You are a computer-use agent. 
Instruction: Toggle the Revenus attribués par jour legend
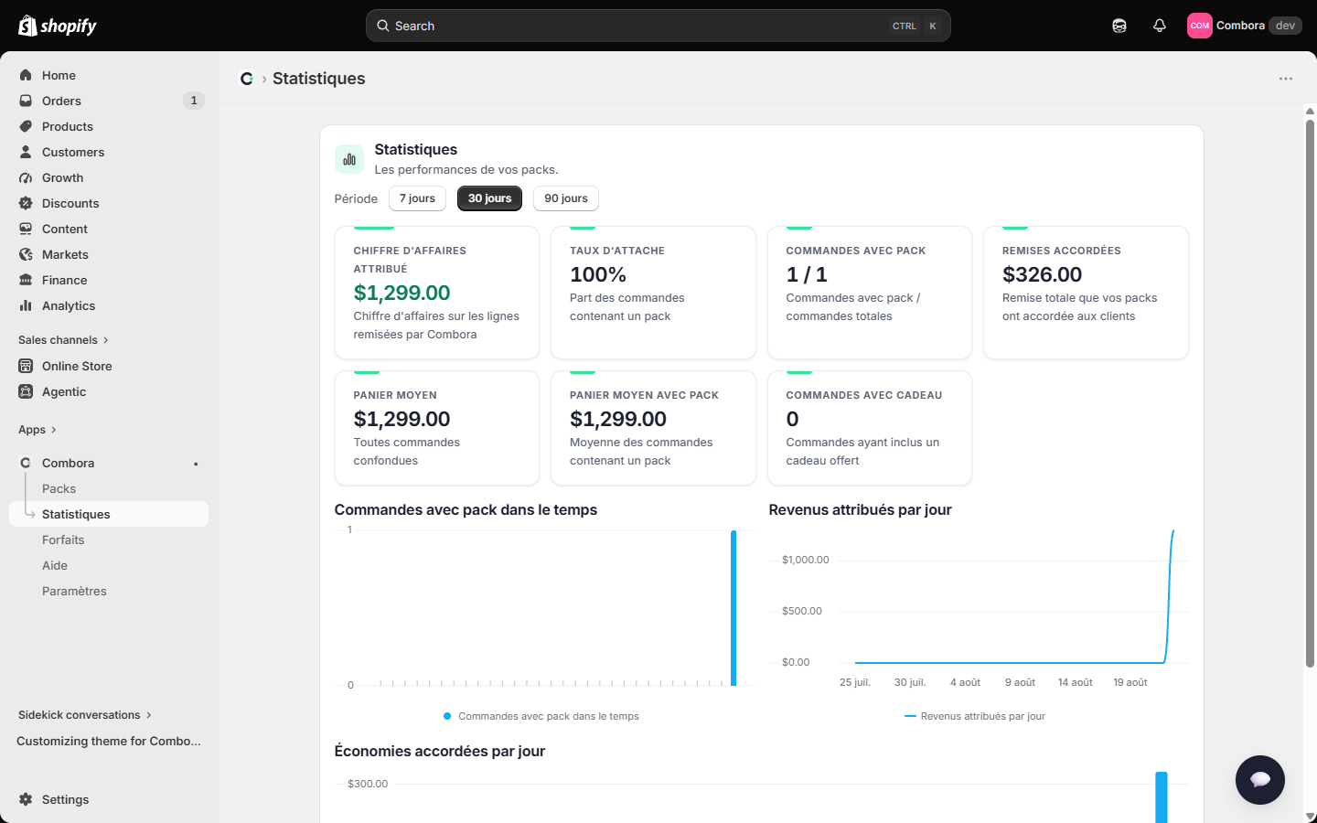(975, 716)
